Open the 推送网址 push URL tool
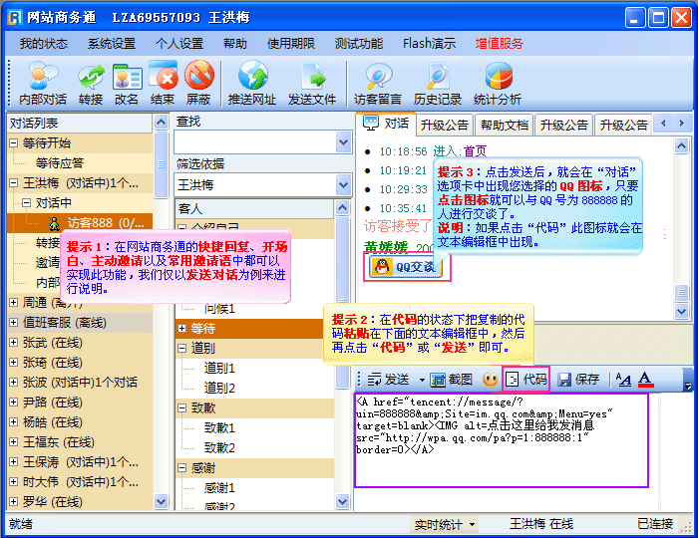Image resolution: width=698 pixels, height=538 pixels. [x=253, y=83]
